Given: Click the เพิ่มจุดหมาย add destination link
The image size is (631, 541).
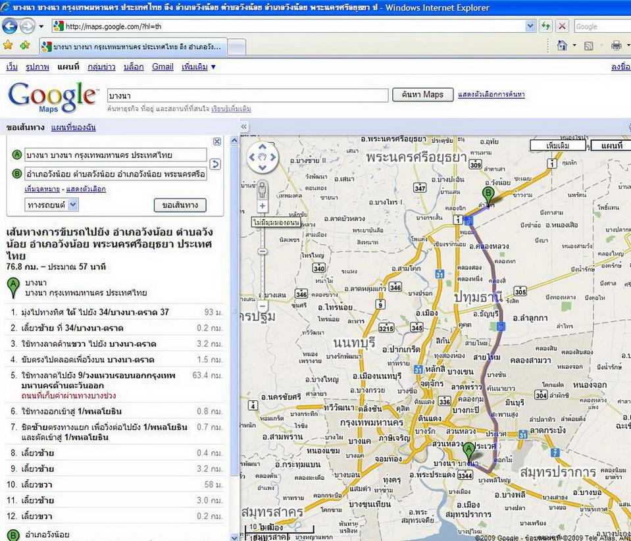Looking at the screenshot, I should pos(42,189).
